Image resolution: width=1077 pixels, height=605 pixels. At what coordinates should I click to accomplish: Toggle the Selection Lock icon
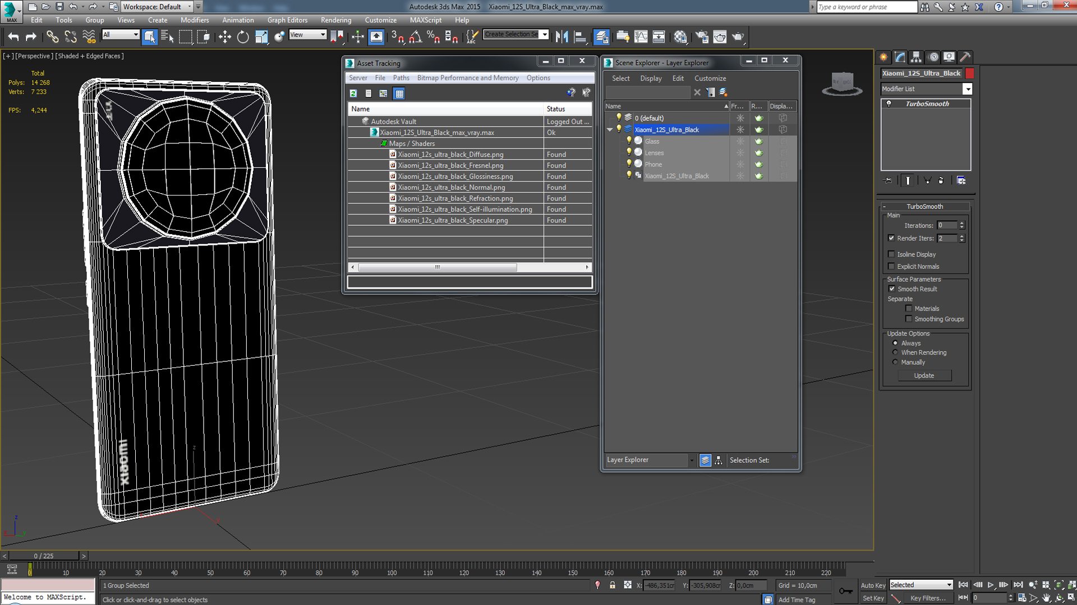[x=612, y=585]
